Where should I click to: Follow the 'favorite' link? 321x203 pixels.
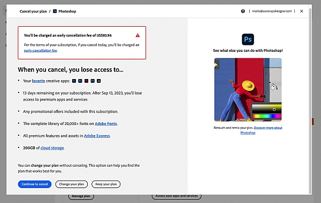pyautogui.click(x=39, y=81)
